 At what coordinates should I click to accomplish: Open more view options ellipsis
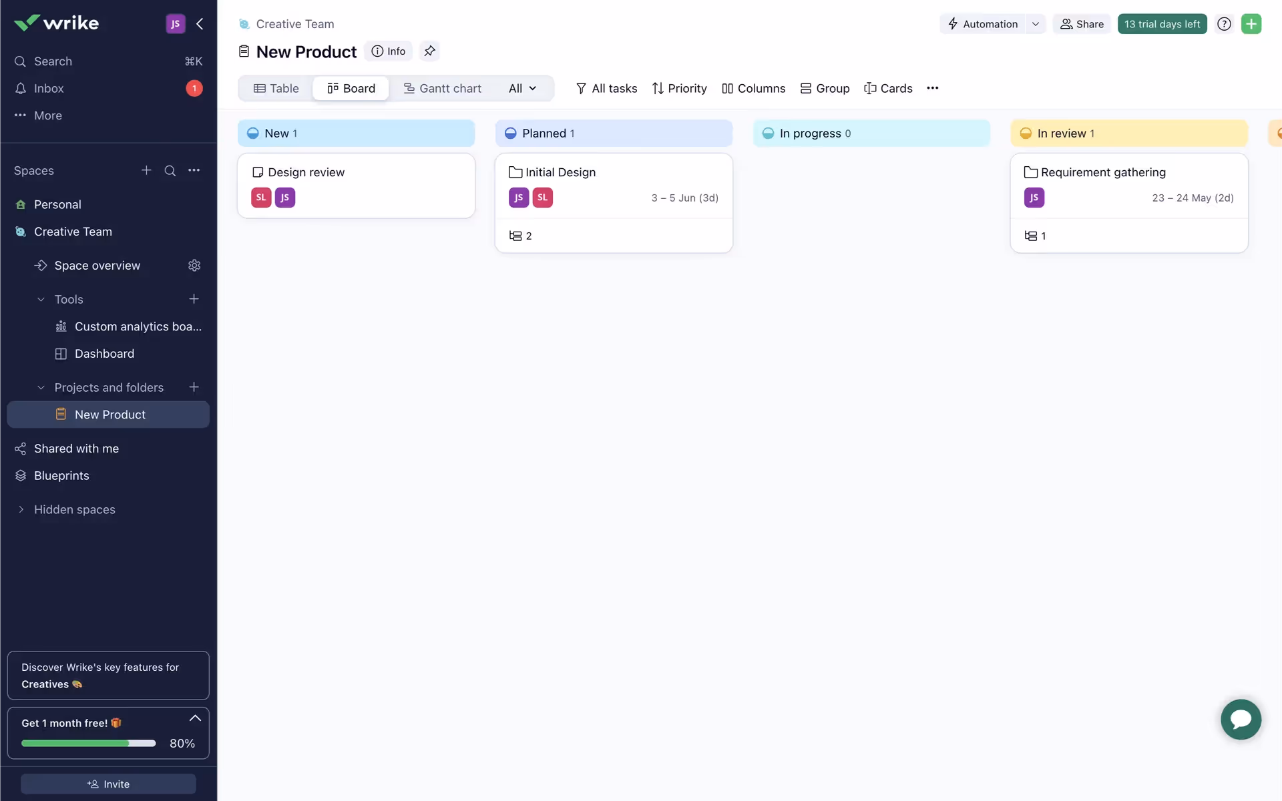[932, 88]
